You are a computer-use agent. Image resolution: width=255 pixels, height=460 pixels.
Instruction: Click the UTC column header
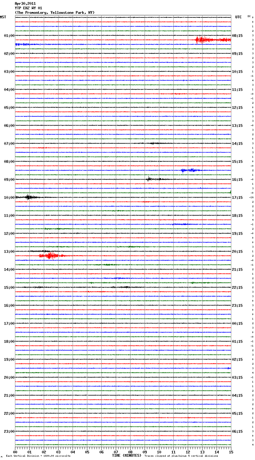coord(238,17)
